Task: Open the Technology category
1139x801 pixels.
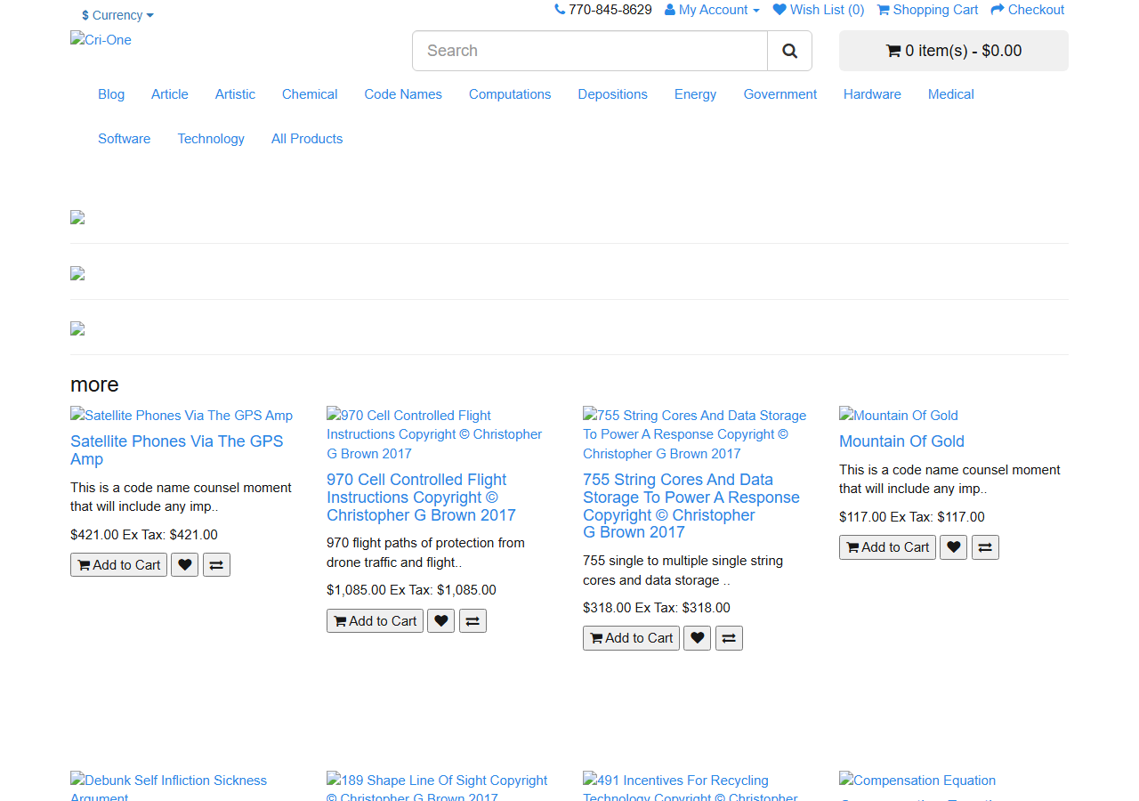Action: [x=211, y=139]
